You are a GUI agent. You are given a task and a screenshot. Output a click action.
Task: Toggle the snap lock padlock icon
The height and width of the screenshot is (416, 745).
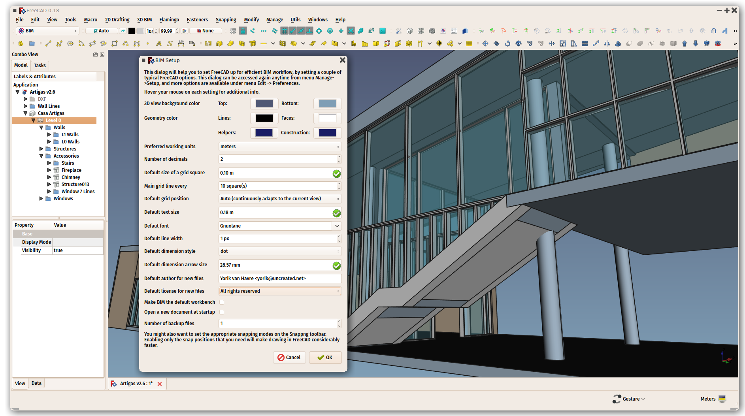click(x=243, y=30)
